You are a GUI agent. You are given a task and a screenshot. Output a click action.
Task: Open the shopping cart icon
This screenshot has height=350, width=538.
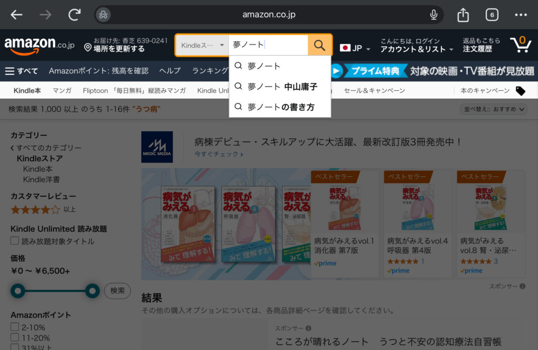[521, 44]
